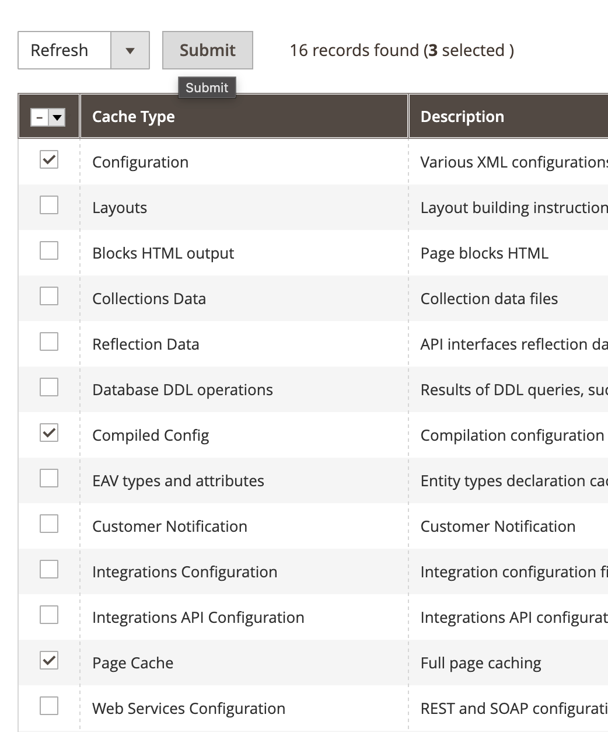Enable the Blocks HTML output checkbox
This screenshot has width=608, height=732.
click(49, 250)
